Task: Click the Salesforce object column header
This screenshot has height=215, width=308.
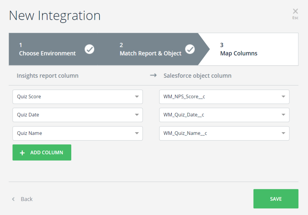Action: tap(197, 76)
